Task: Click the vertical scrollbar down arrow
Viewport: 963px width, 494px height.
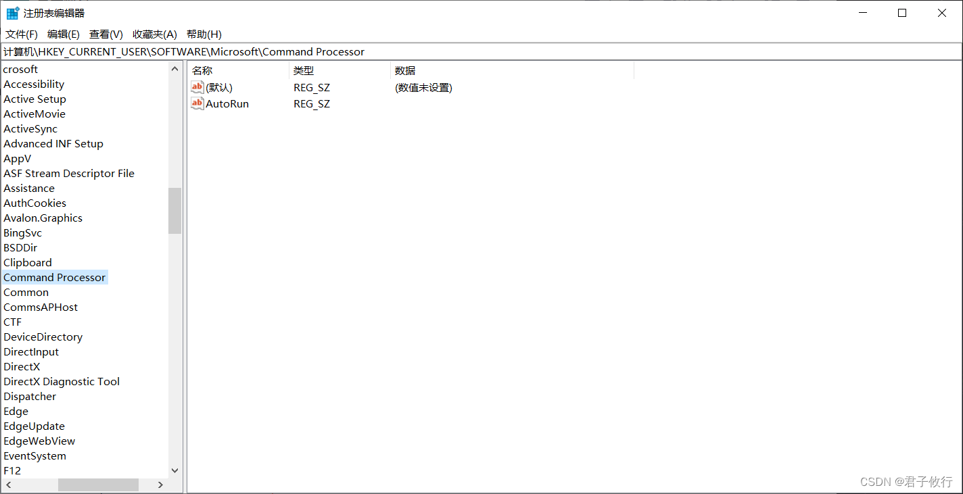Action: (x=174, y=470)
